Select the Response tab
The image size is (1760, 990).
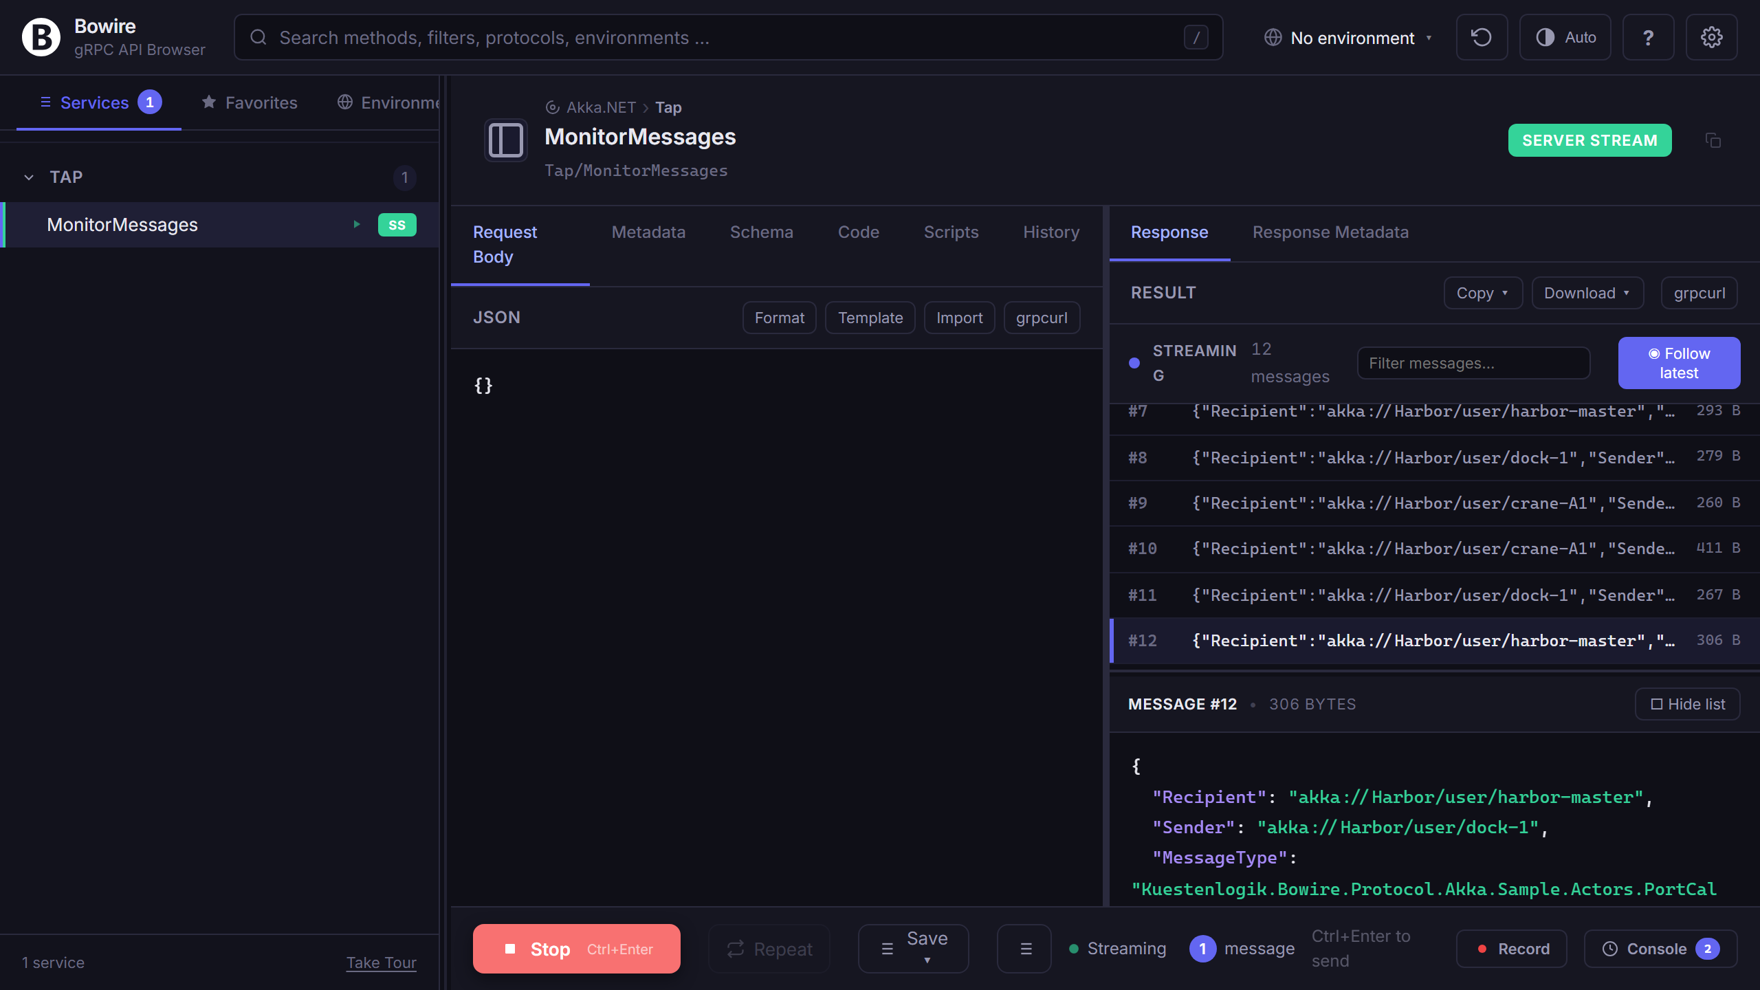tap(1169, 232)
